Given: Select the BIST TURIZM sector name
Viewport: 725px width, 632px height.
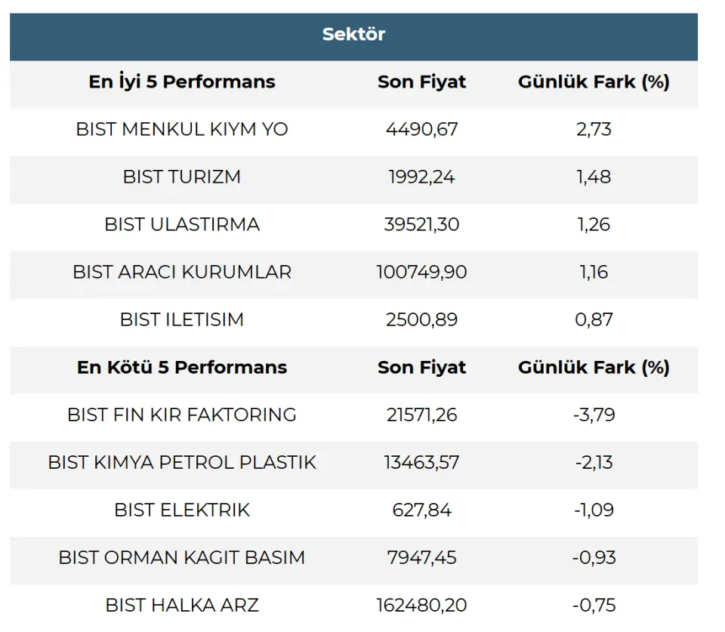Looking at the screenshot, I should (182, 177).
